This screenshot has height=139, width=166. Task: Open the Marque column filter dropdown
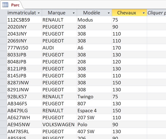(74, 13)
